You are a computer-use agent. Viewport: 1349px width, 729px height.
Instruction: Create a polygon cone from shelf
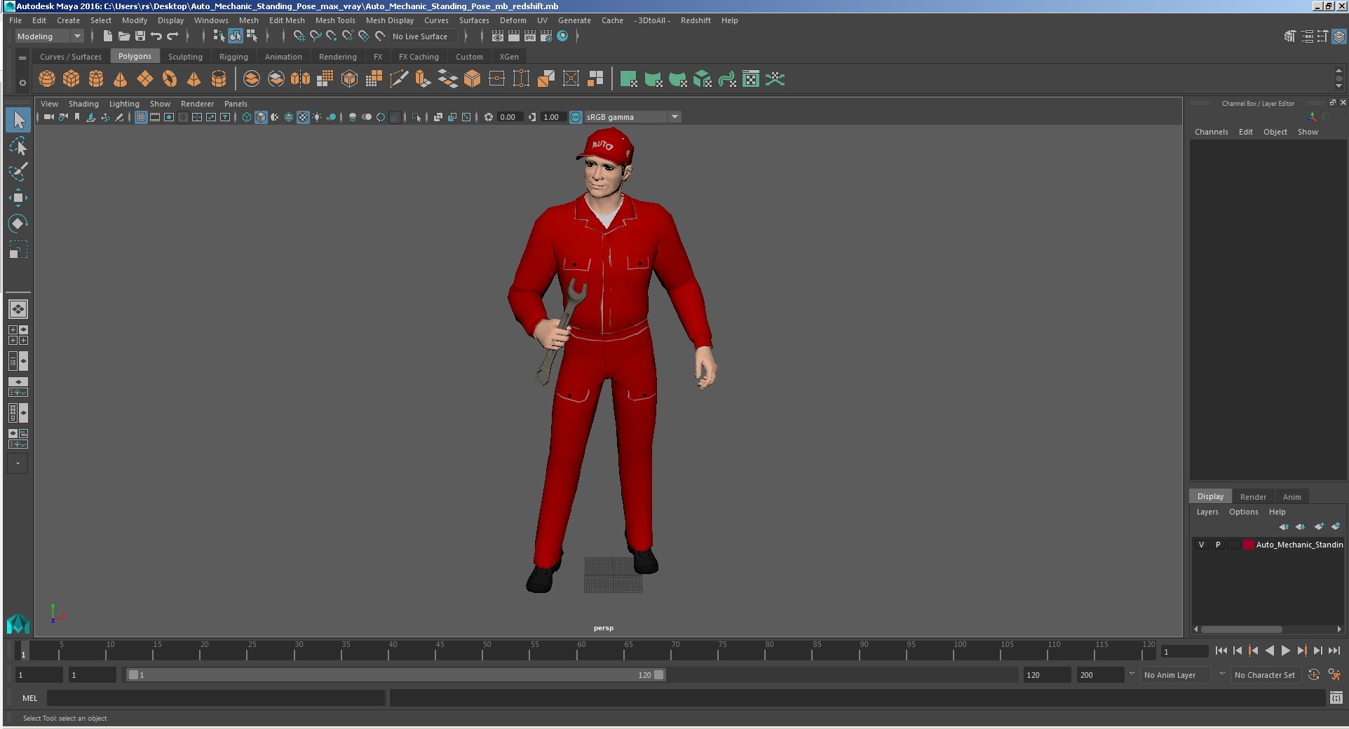[121, 79]
